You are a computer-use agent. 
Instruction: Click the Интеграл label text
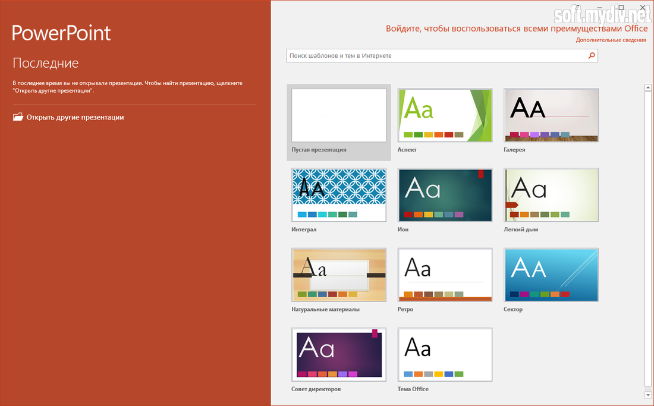coord(304,229)
